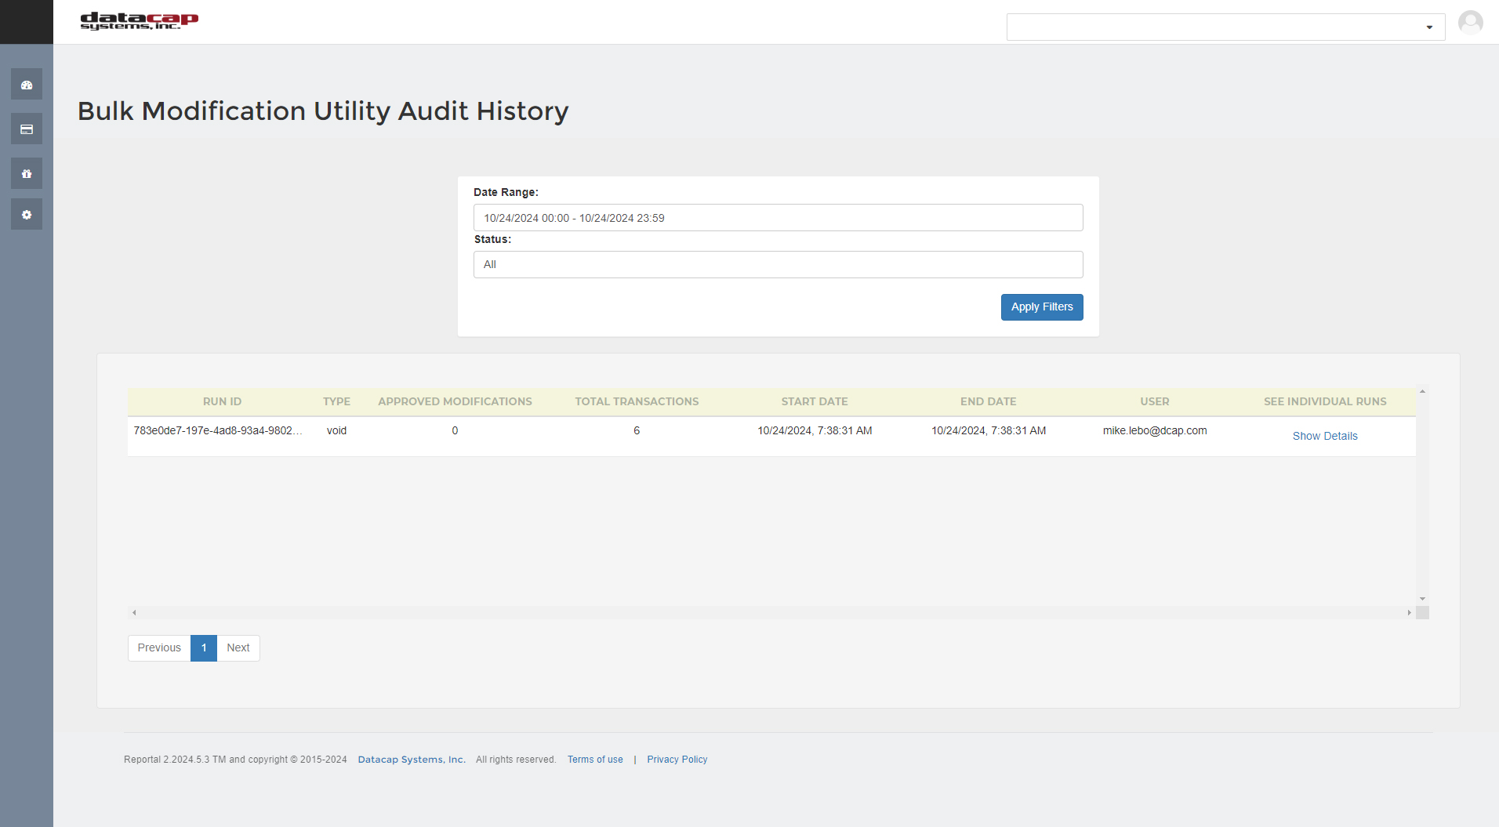Open the gift card sidebar icon
Viewport: 1499px width, 827px height.
click(27, 174)
